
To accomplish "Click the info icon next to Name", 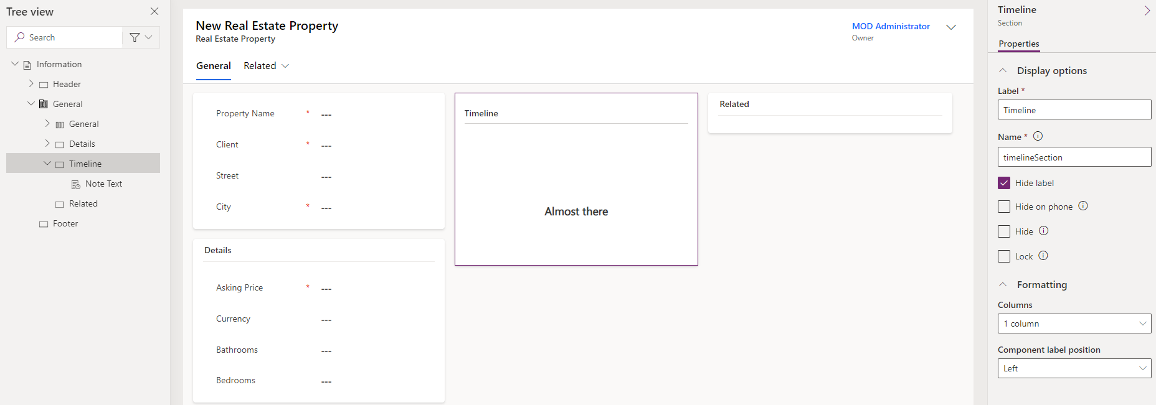I will point(1038,136).
